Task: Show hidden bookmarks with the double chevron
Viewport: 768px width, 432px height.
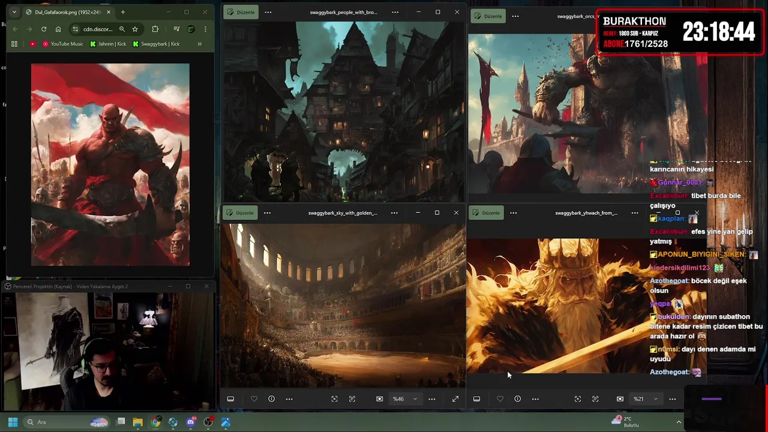Action: pos(199,44)
